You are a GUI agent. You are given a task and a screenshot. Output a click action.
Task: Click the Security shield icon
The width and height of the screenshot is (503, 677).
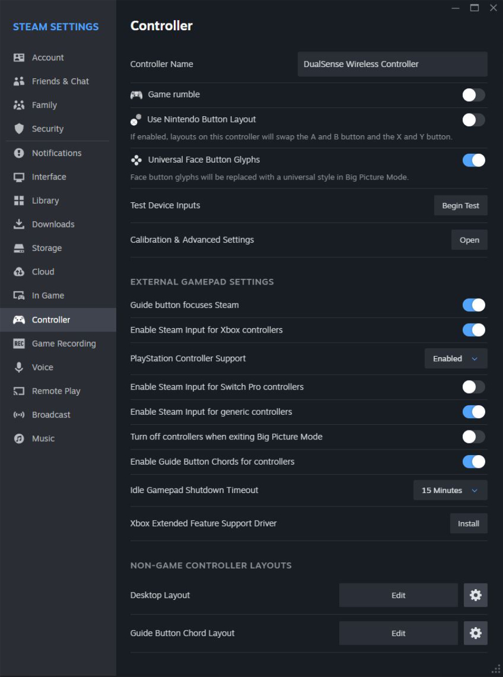(x=19, y=129)
